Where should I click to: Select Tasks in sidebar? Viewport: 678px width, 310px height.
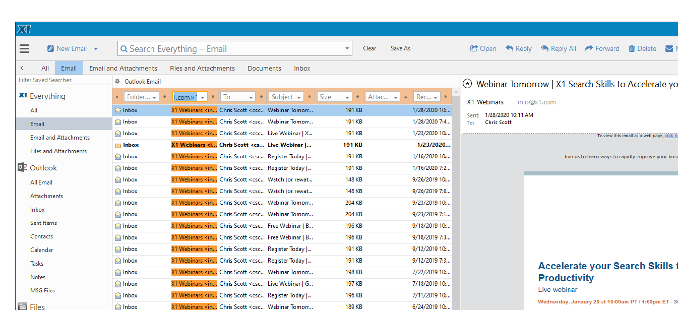pos(37,264)
